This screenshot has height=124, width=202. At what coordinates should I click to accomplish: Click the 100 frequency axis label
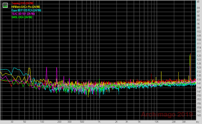(x=42, y=122)
